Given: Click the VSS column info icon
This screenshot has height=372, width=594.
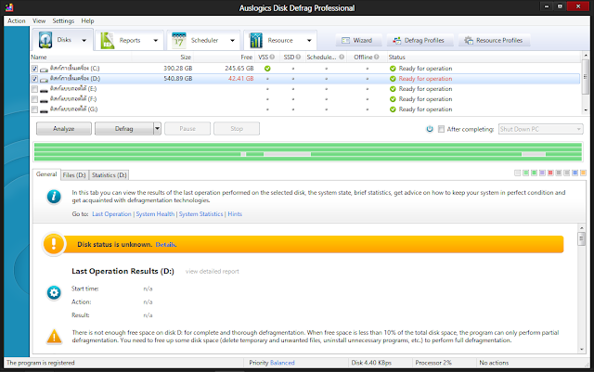Looking at the screenshot, I should 272,57.
